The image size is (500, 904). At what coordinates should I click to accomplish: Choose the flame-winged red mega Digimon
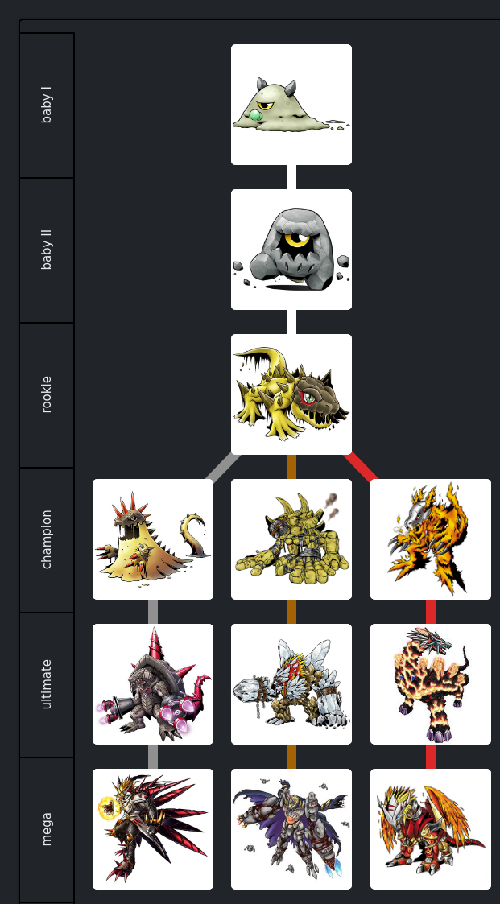tap(430, 829)
